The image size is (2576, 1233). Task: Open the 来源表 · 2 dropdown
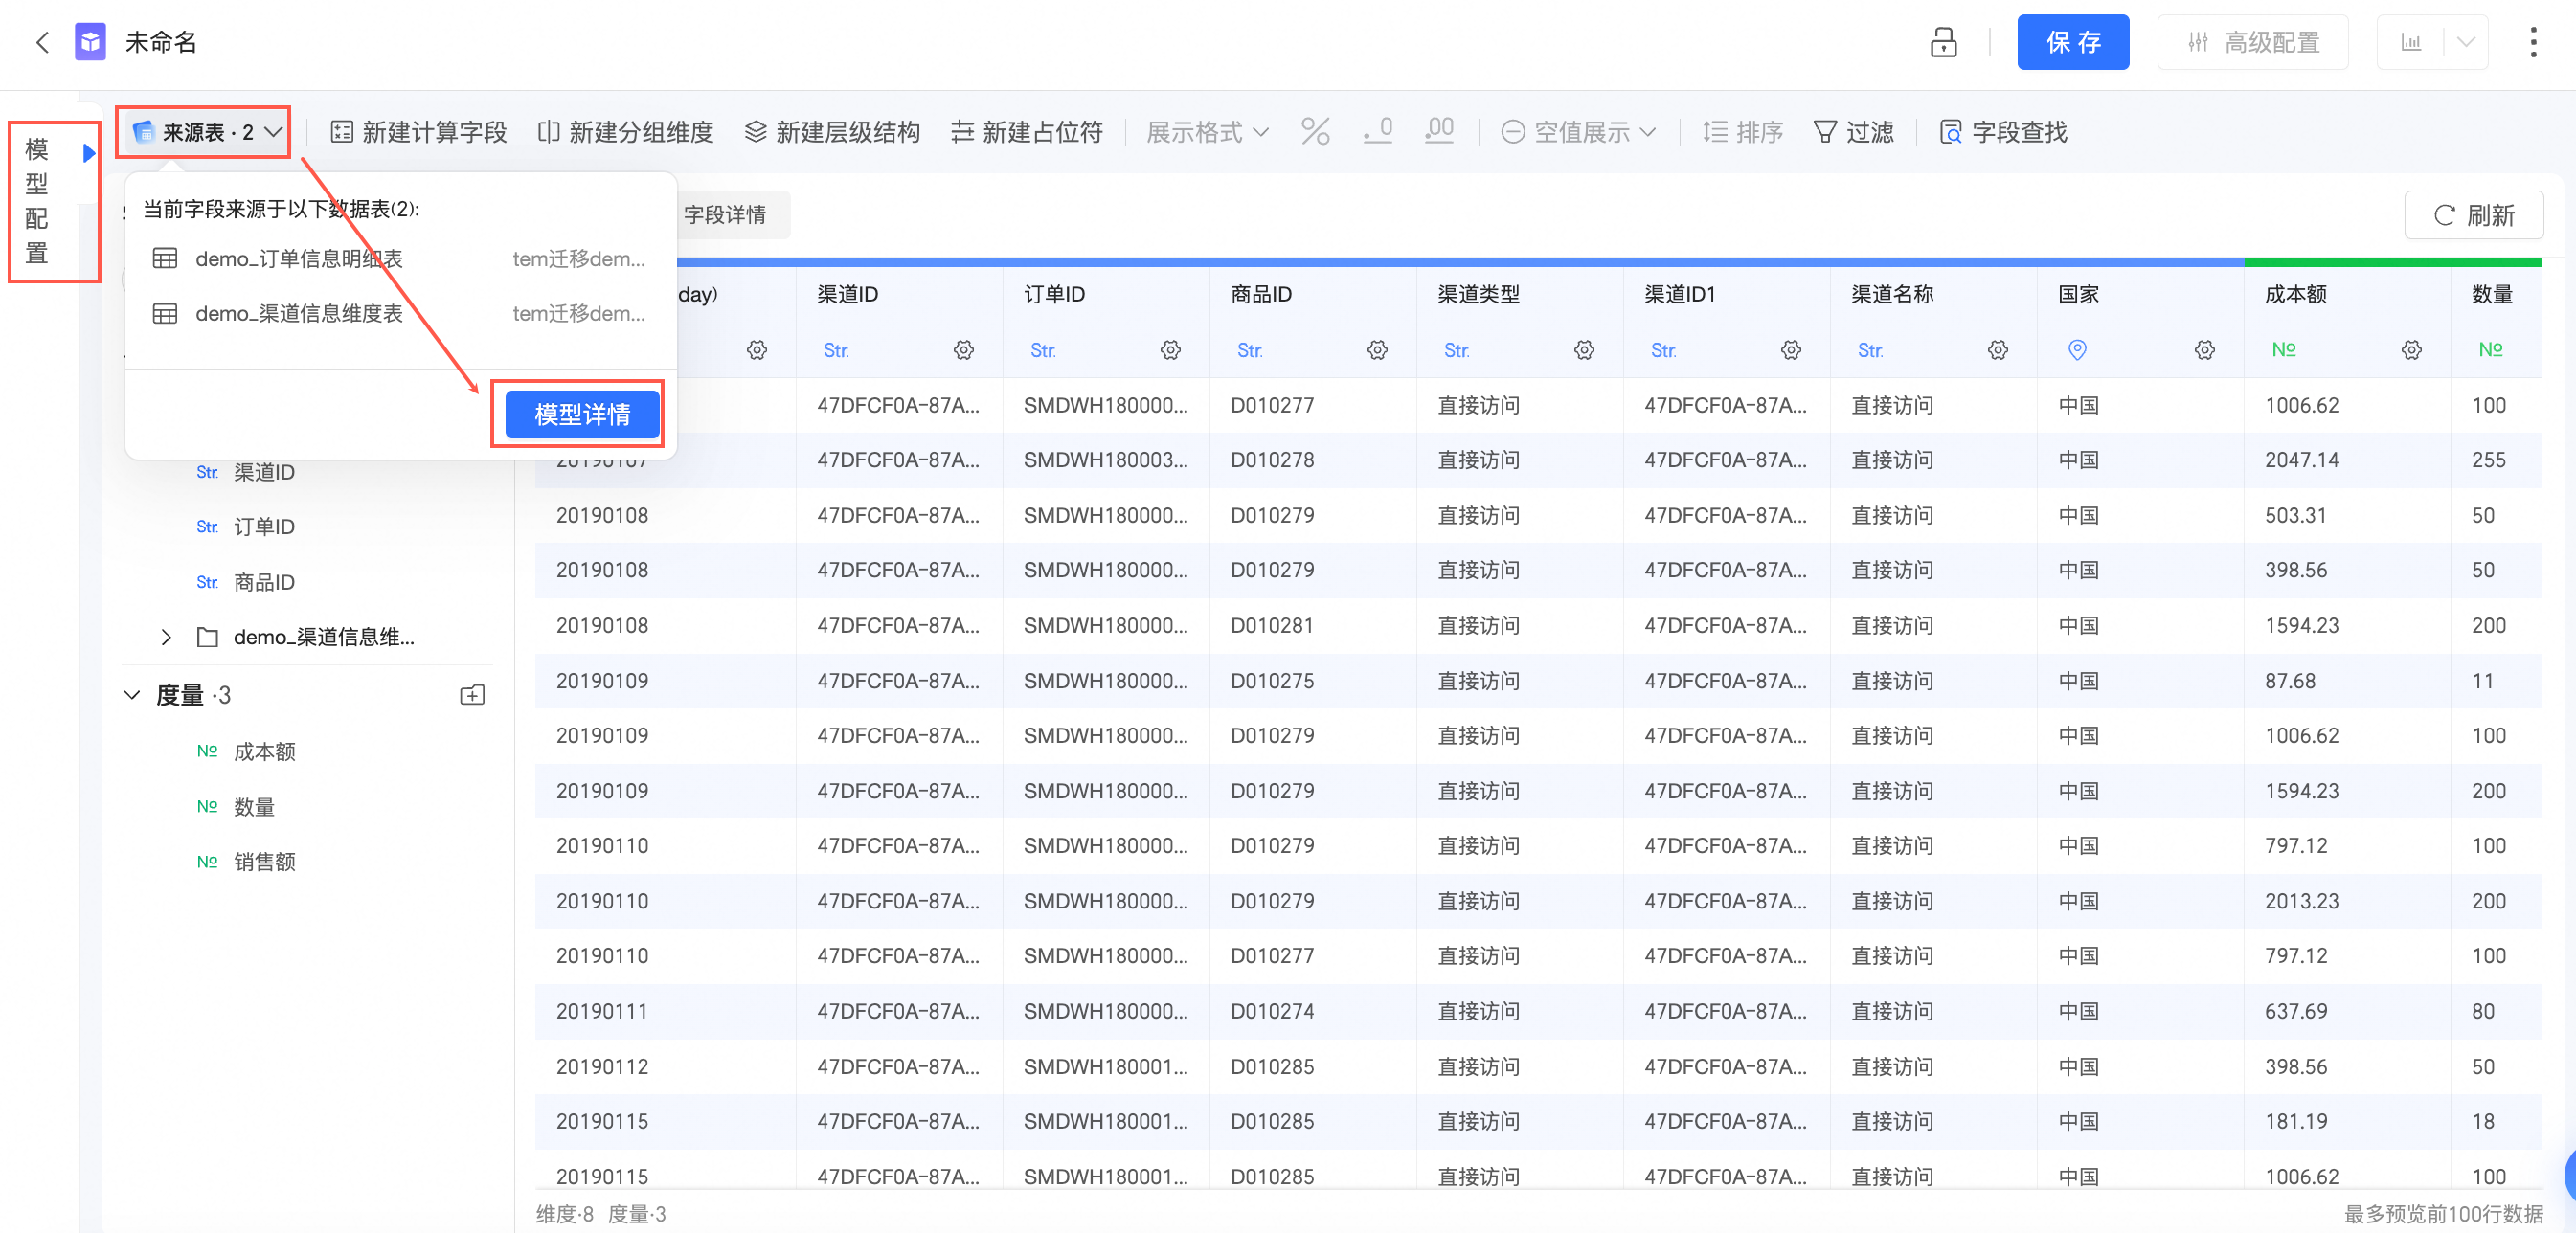click(x=206, y=132)
